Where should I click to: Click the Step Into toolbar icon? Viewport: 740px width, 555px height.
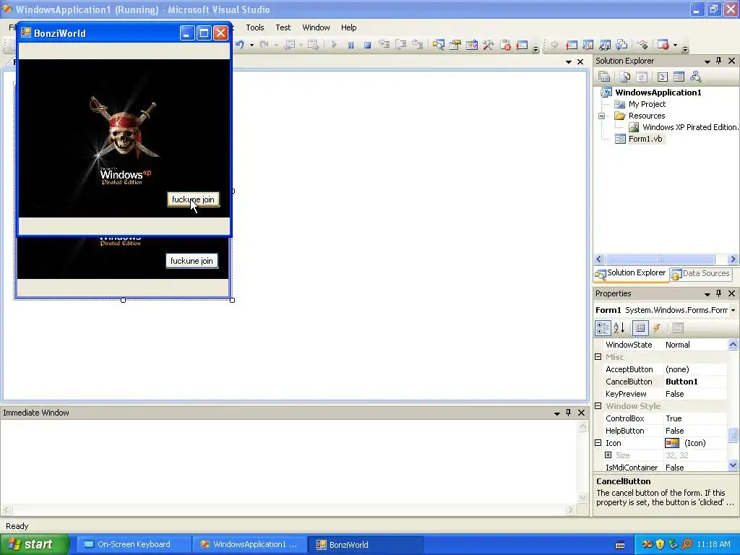(384, 45)
